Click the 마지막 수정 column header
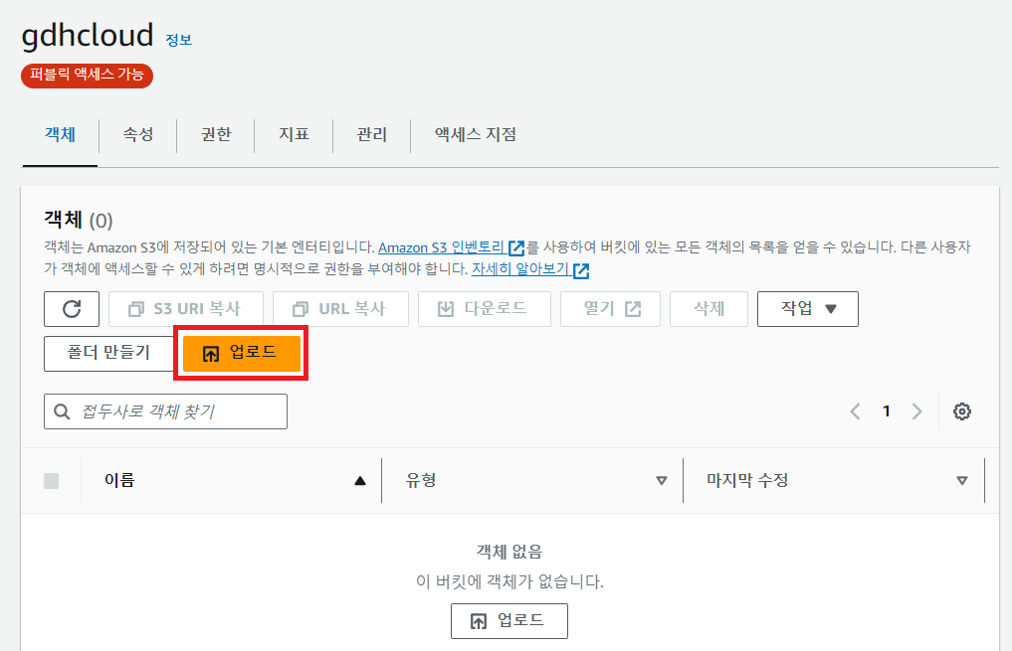The image size is (1012, 651). (747, 480)
